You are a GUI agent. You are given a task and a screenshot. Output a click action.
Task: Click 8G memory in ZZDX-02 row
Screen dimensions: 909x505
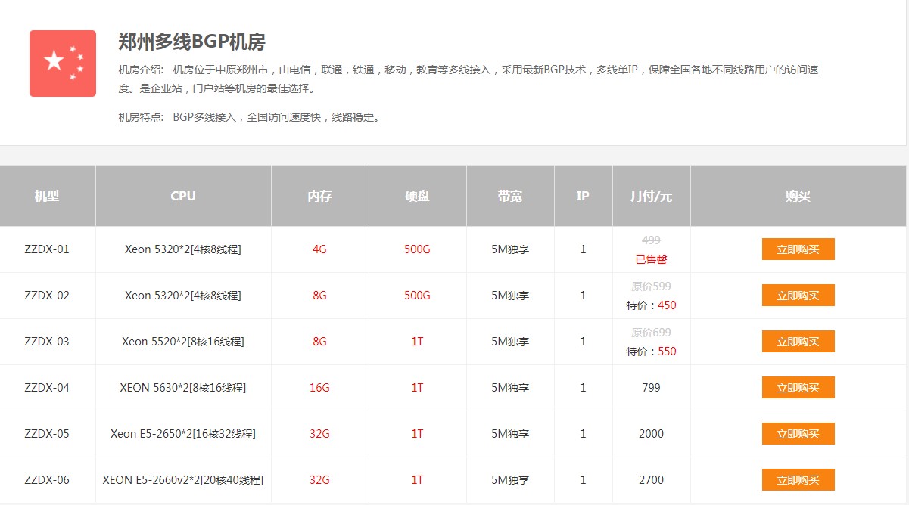pyautogui.click(x=319, y=296)
